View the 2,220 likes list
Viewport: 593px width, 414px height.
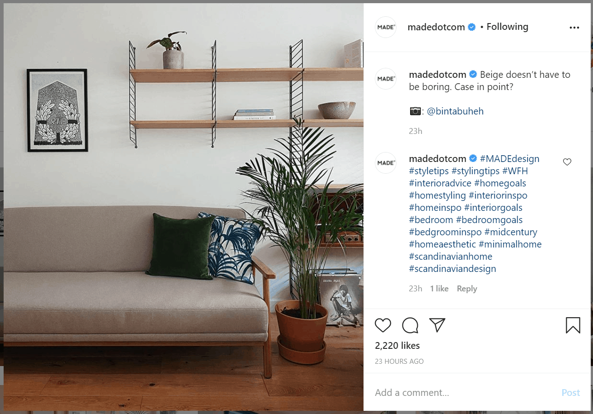(x=397, y=346)
